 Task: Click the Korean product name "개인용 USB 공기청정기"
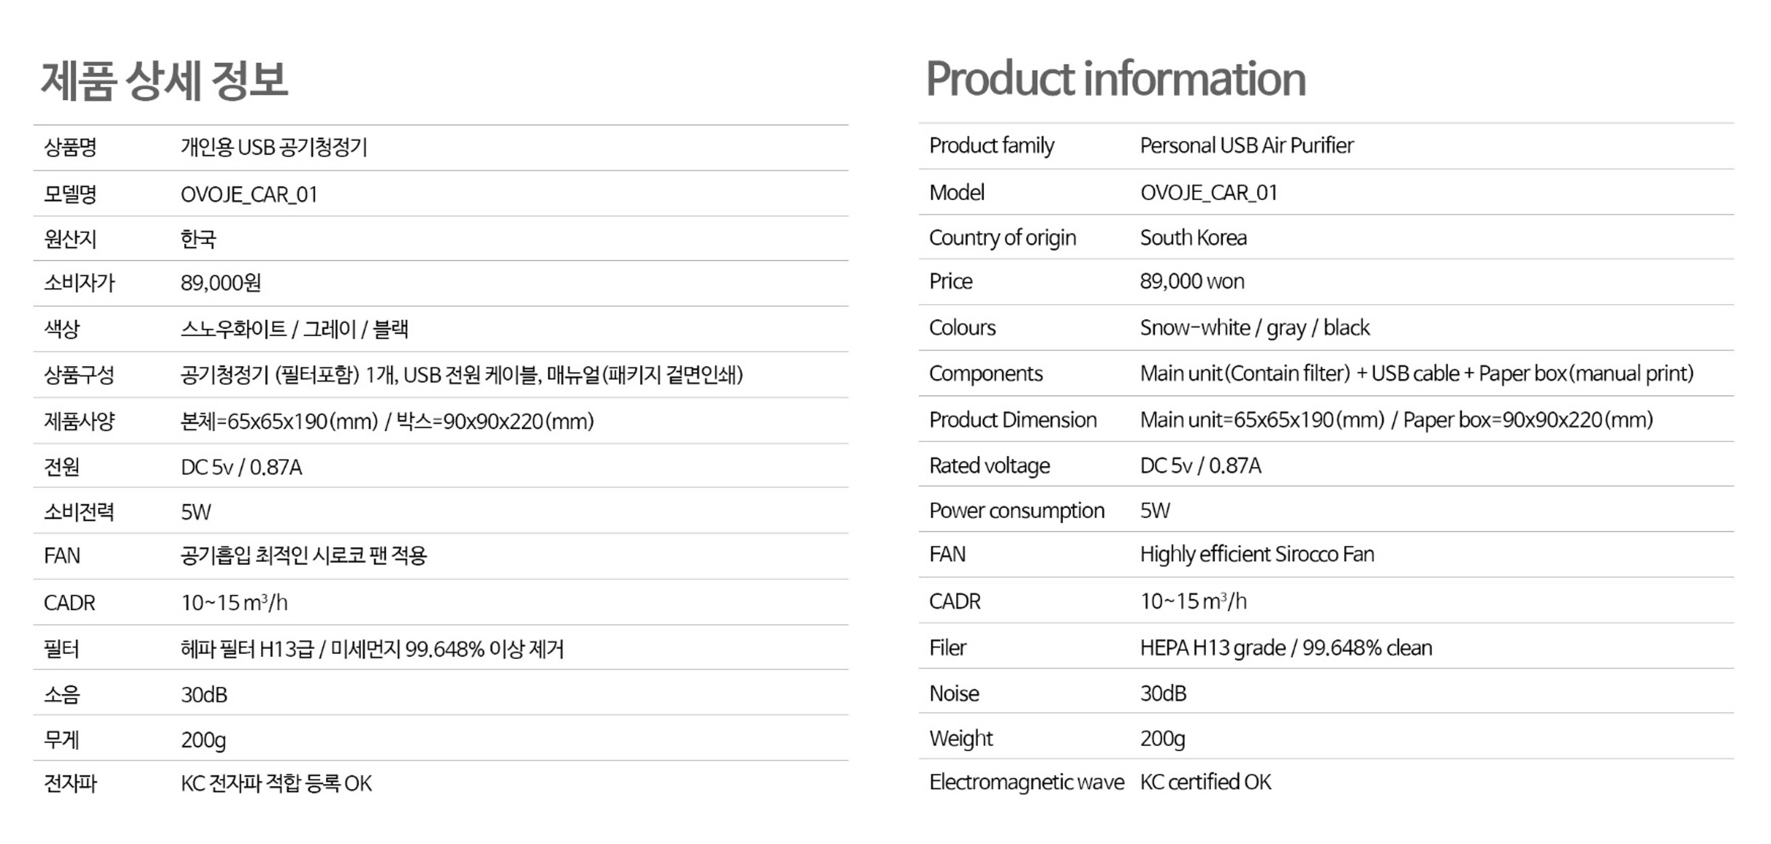click(274, 147)
